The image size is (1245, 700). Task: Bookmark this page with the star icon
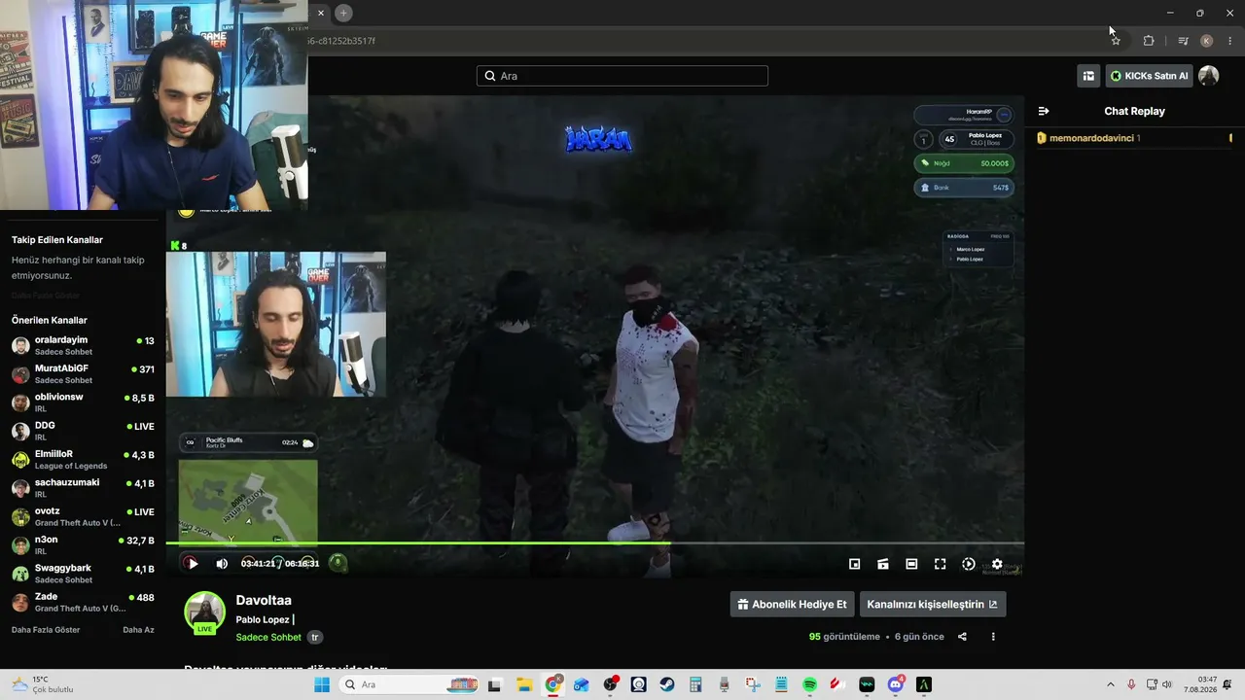[1116, 41]
